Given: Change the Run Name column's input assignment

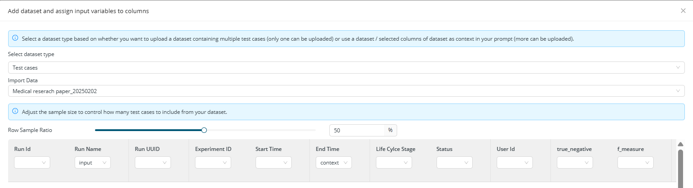Looking at the screenshot, I should [x=92, y=163].
